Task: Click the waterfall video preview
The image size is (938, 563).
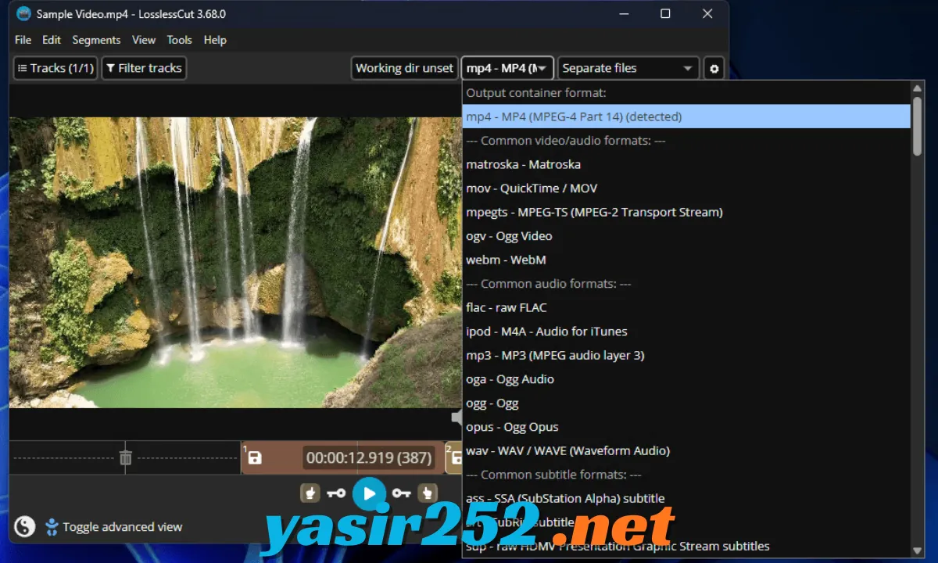Action: (235, 262)
